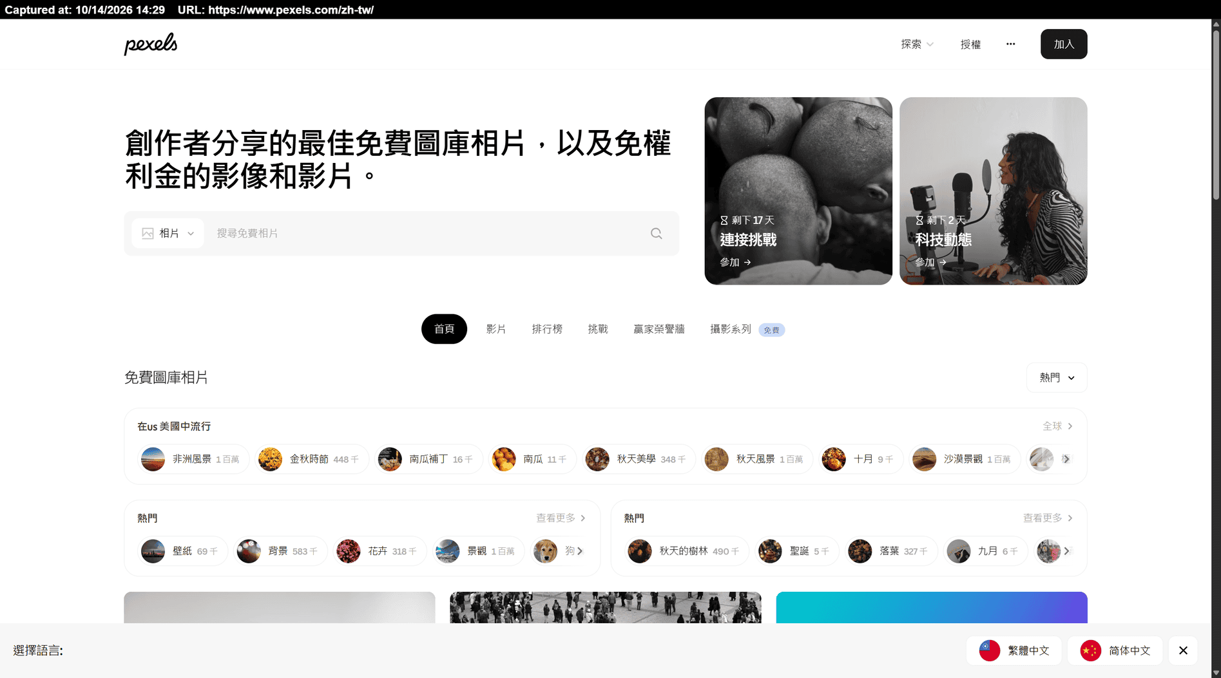This screenshot has height=678, width=1221.
Task: Click the 加入 button
Action: pos(1064,44)
